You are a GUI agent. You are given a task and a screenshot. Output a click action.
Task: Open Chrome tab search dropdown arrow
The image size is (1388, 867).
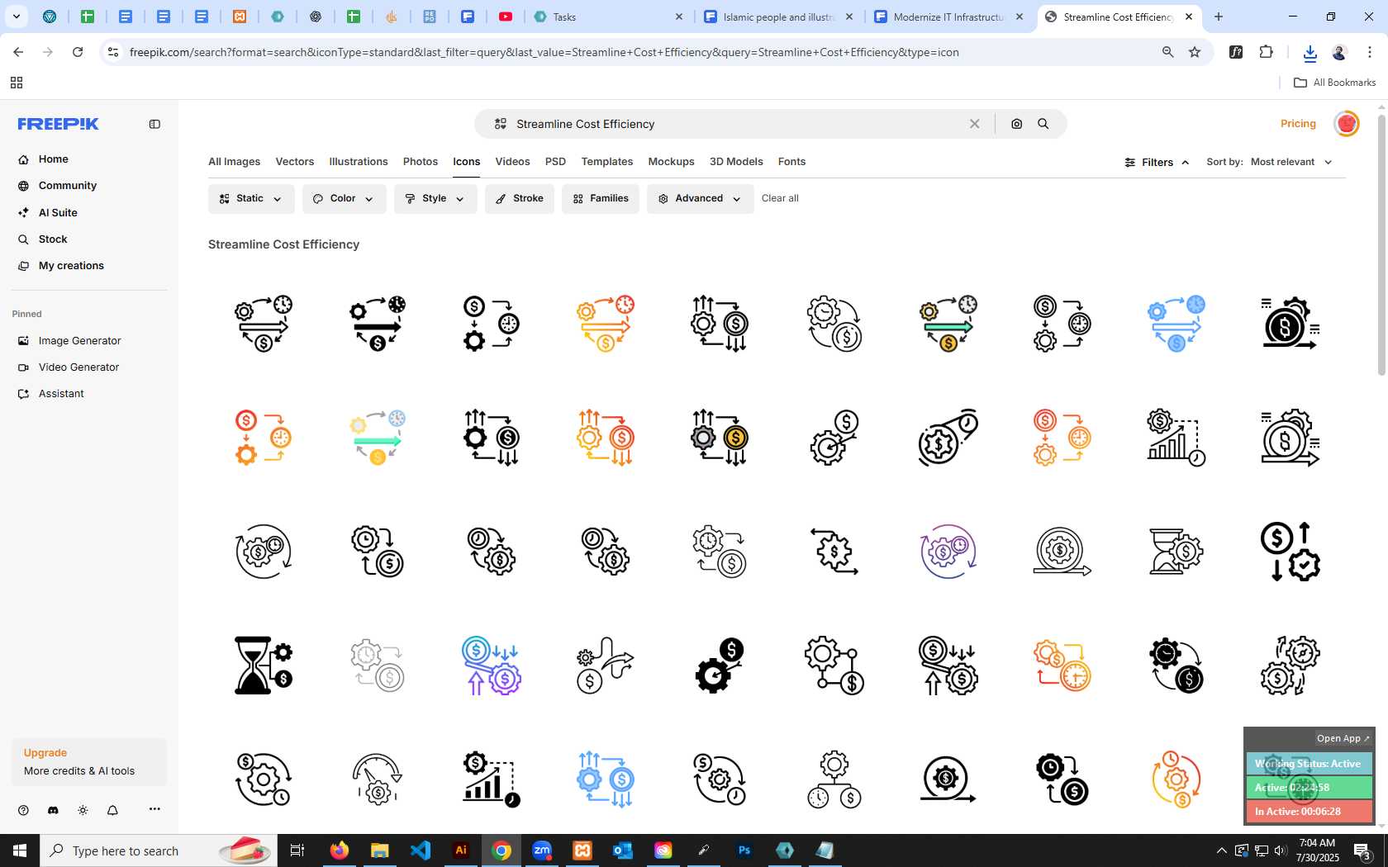(x=16, y=17)
